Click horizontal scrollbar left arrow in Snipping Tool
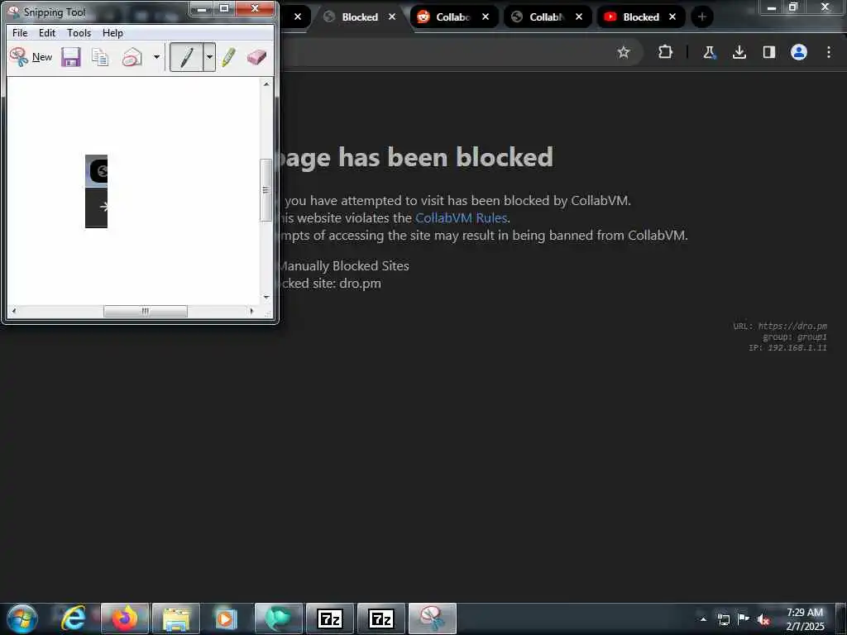The height and width of the screenshot is (635, 847). click(x=13, y=311)
